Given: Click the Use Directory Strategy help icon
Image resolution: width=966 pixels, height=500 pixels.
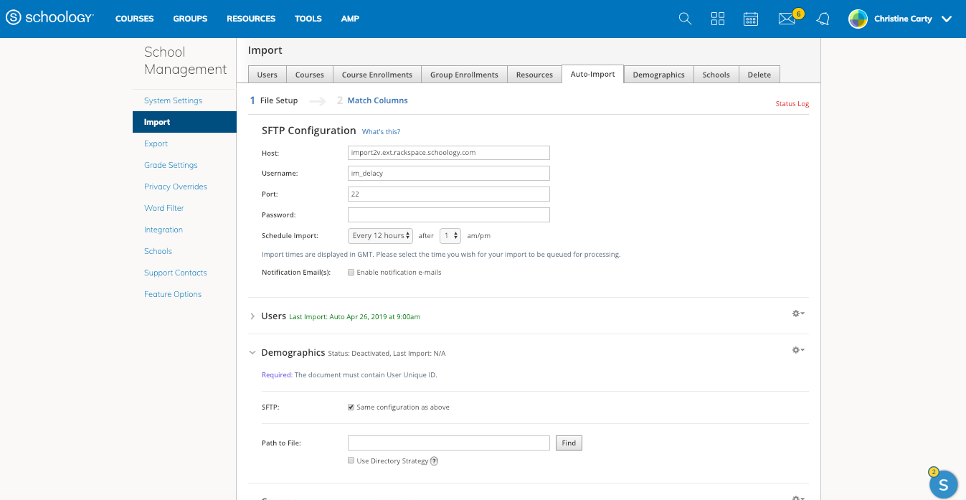Looking at the screenshot, I should 434,461.
